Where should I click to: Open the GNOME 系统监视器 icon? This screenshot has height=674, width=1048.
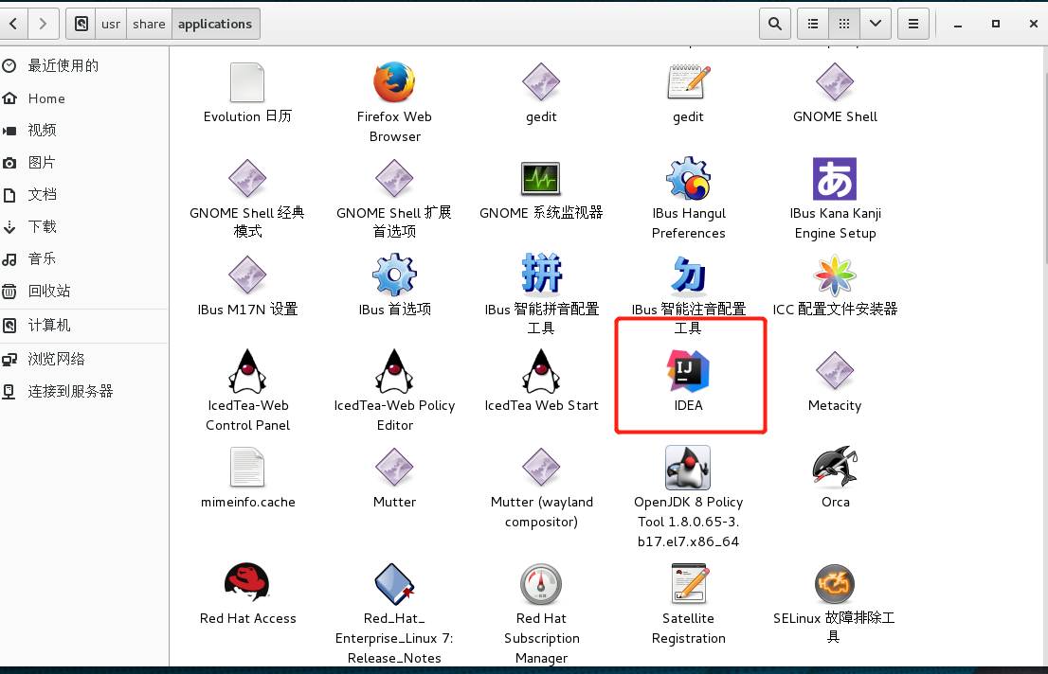541,178
